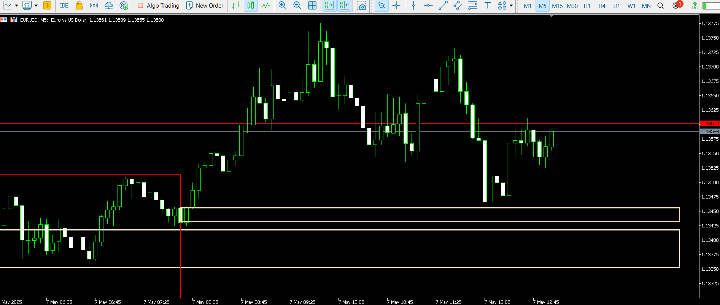Image resolution: width=720 pixels, height=305 pixels.
Task: Select the Text label tool
Action: click(x=487, y=6)
